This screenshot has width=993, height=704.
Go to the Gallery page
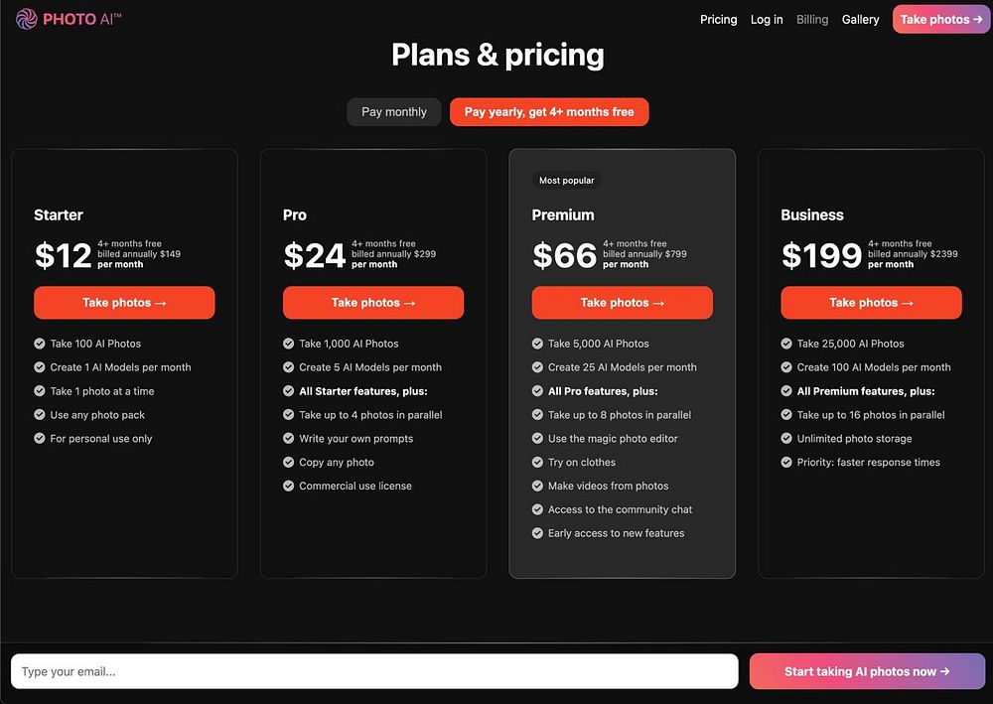click(x=860, y=20)
